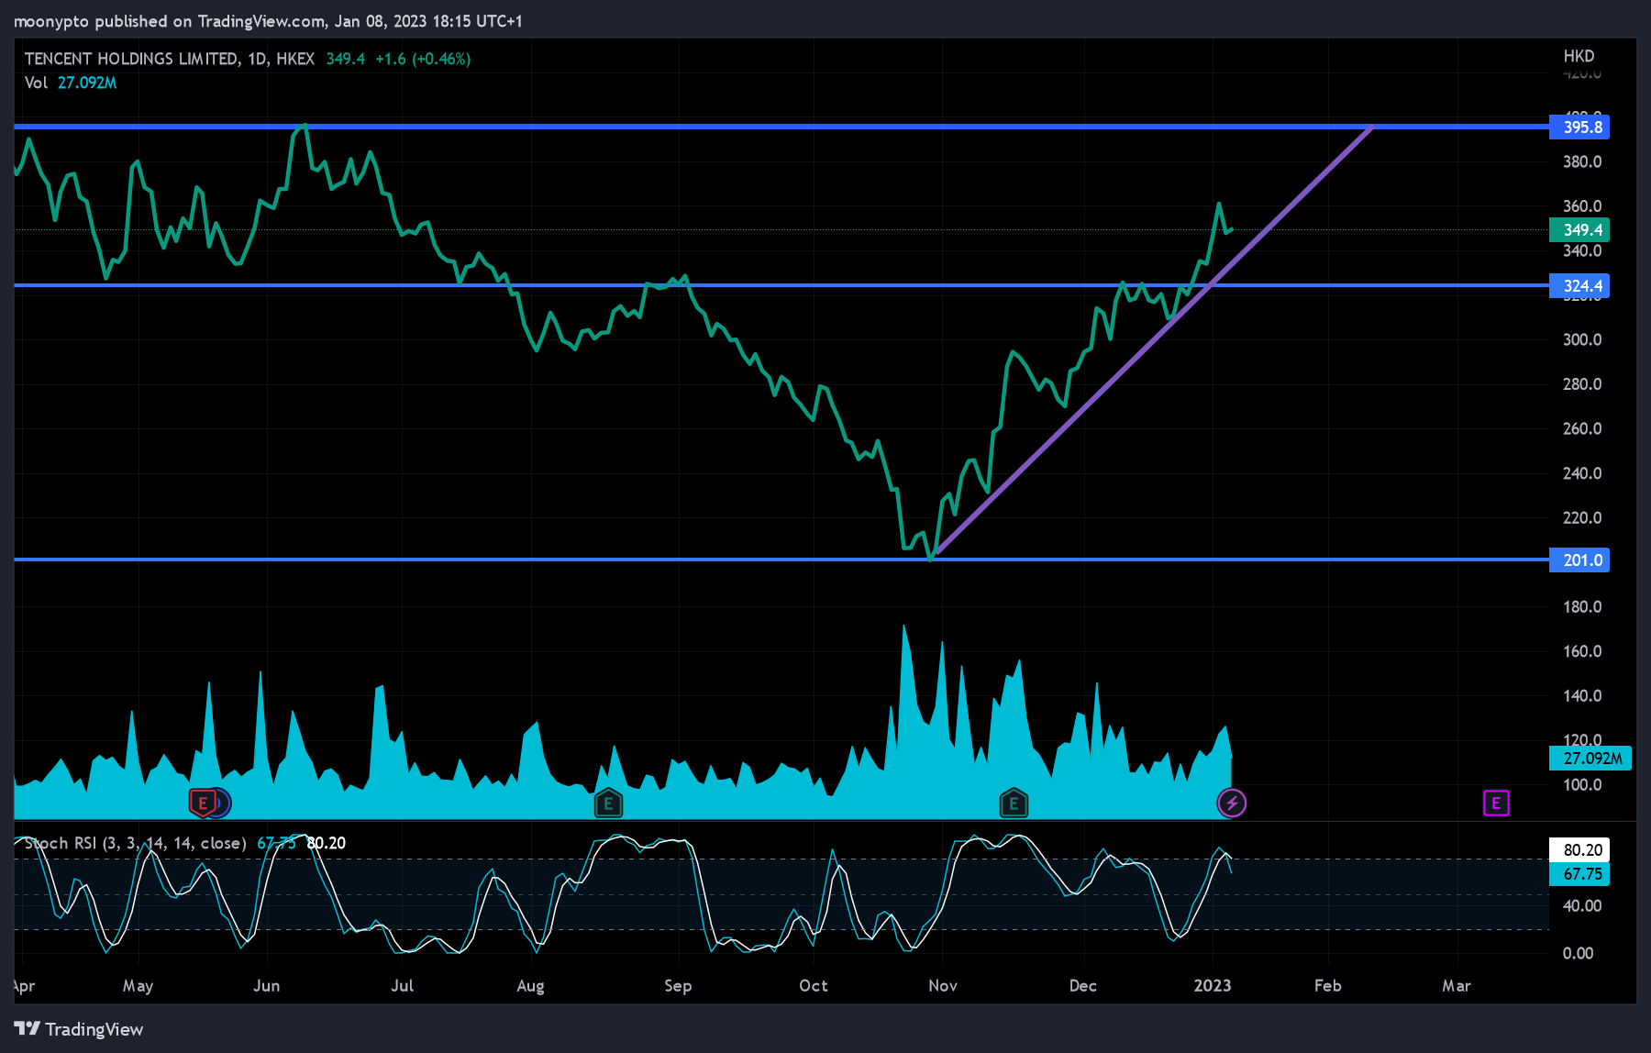Click the 349.4 current price label

(x=1579, y=230)
